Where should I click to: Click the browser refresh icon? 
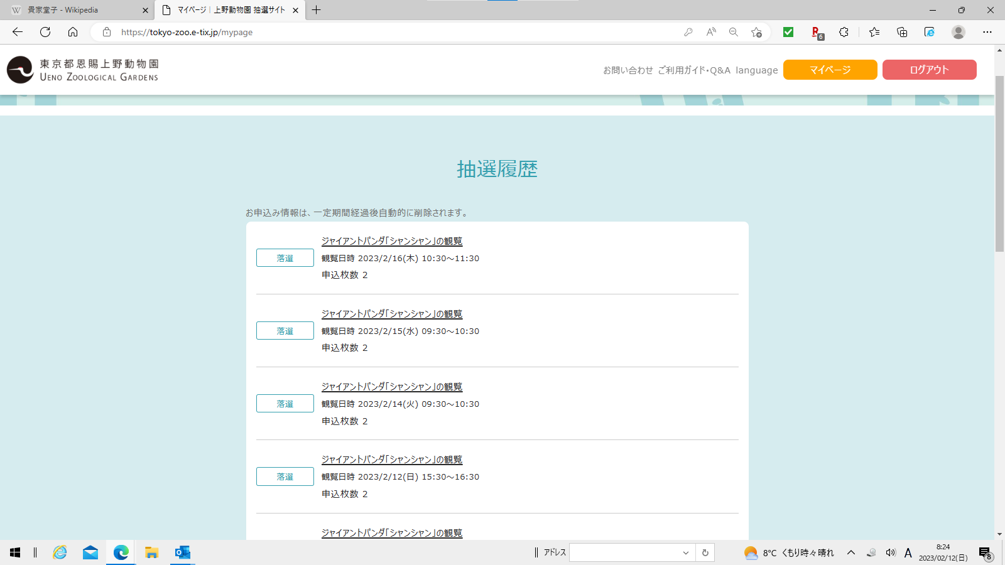point(45,32)
